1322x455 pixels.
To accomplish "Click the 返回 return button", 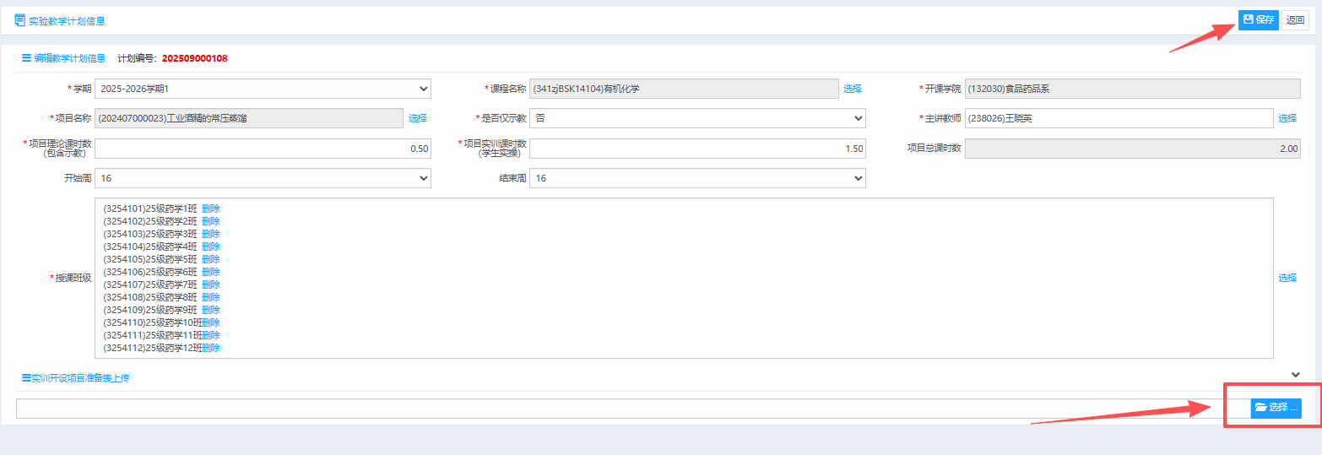I will point(1295,20).
